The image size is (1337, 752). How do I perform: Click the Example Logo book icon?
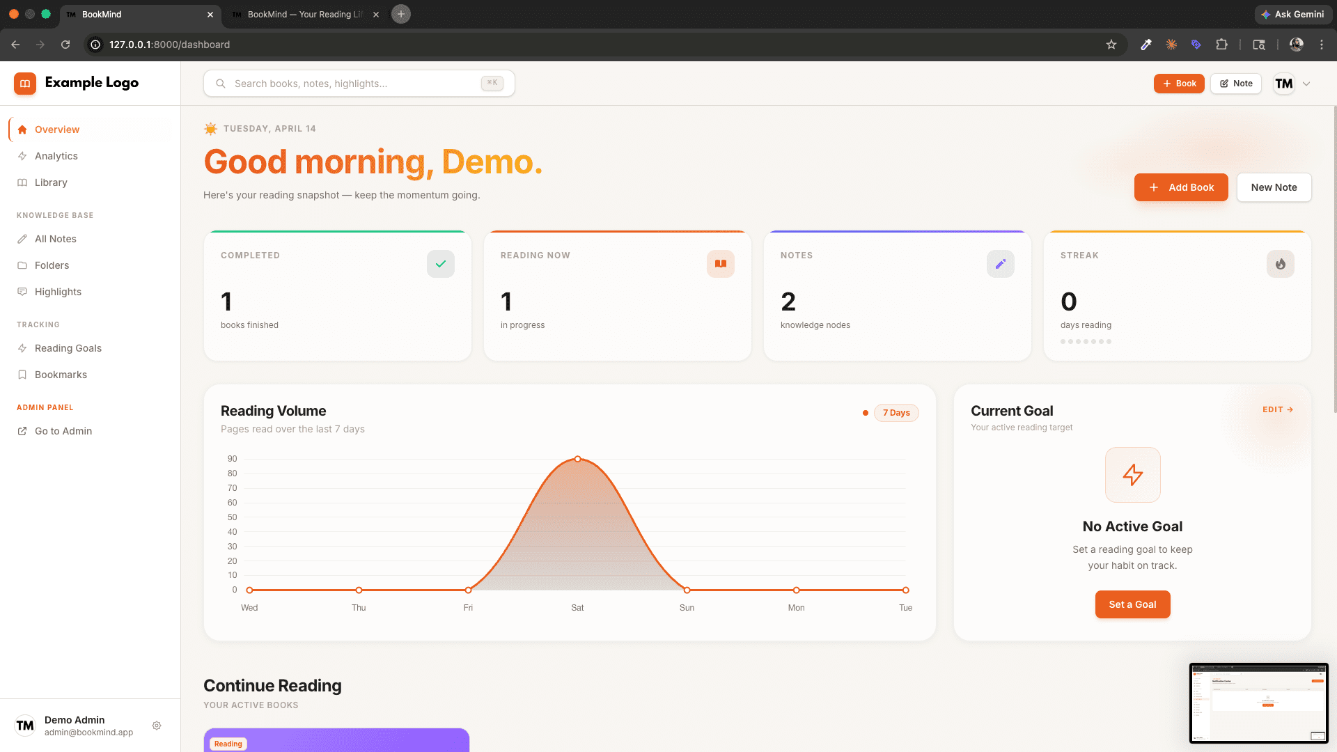pos(25,84)
